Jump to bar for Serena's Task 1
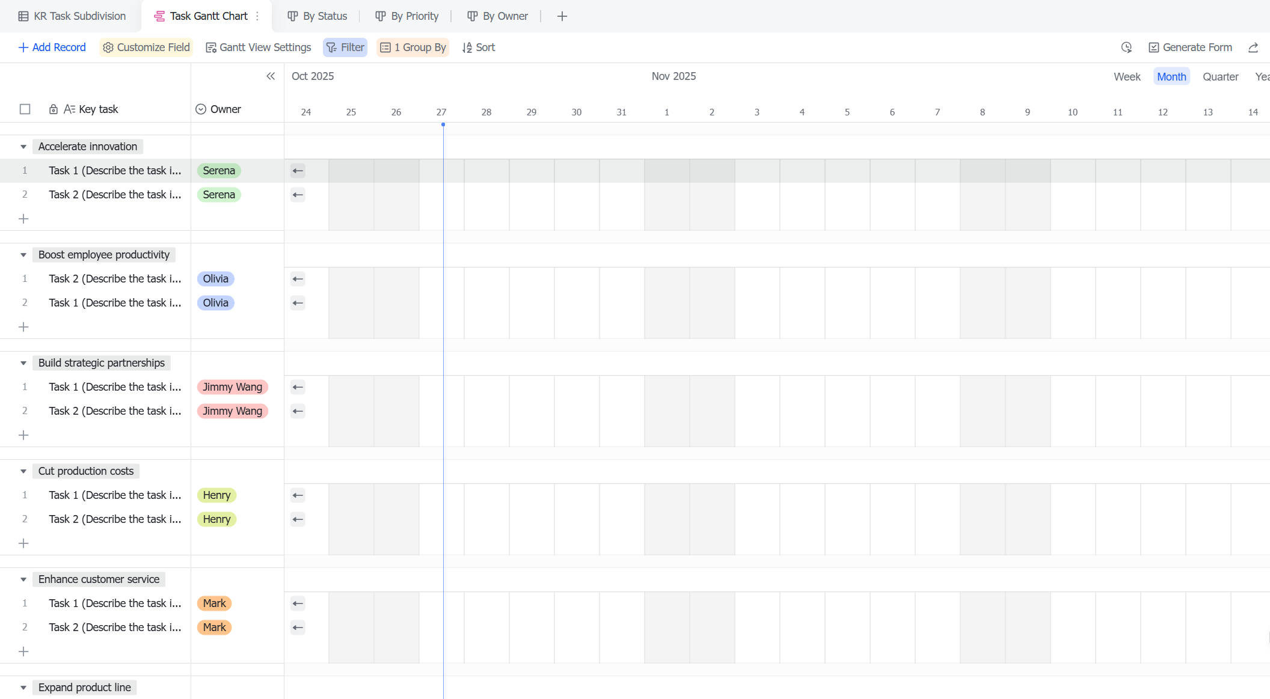Viewport: 1270px width, 699px height. [298, 171]
